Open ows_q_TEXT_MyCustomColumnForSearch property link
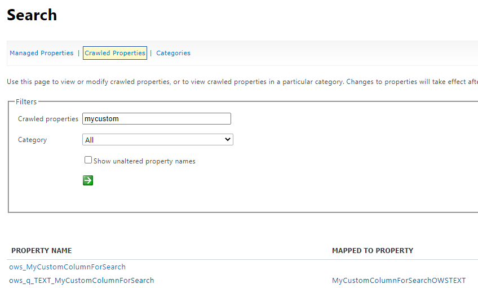The image size is (478, 288). point(82,280)
